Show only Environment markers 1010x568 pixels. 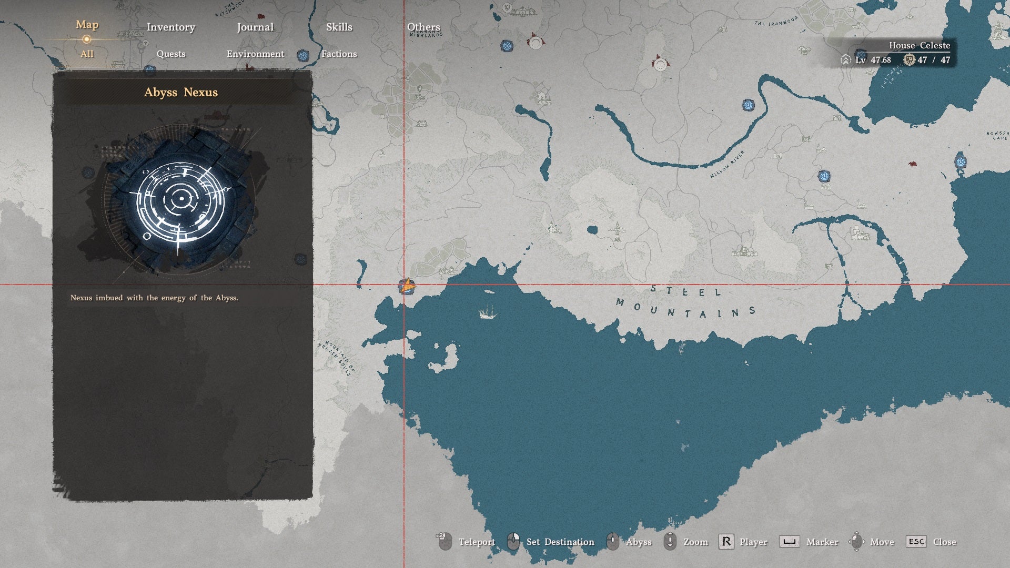[x=255, y=54]
